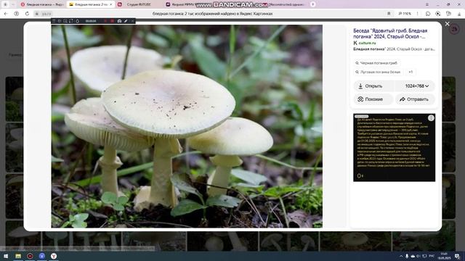Open the ad options three-dot icon

pos(431,118)
